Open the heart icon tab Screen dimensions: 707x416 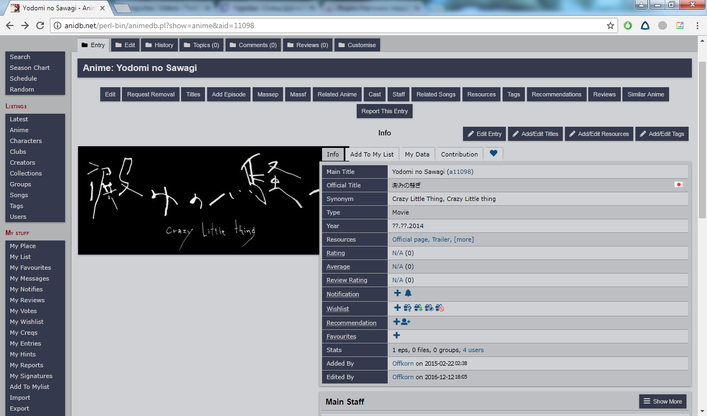(493, 154)
